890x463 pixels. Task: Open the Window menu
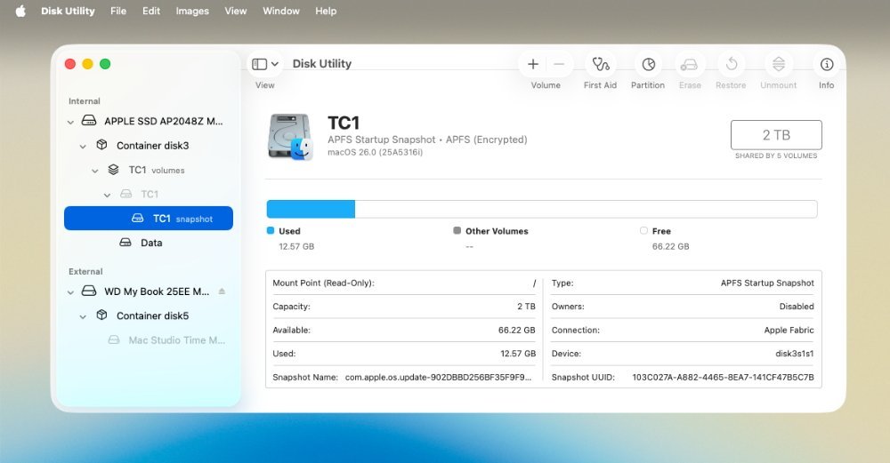[281, 11]
